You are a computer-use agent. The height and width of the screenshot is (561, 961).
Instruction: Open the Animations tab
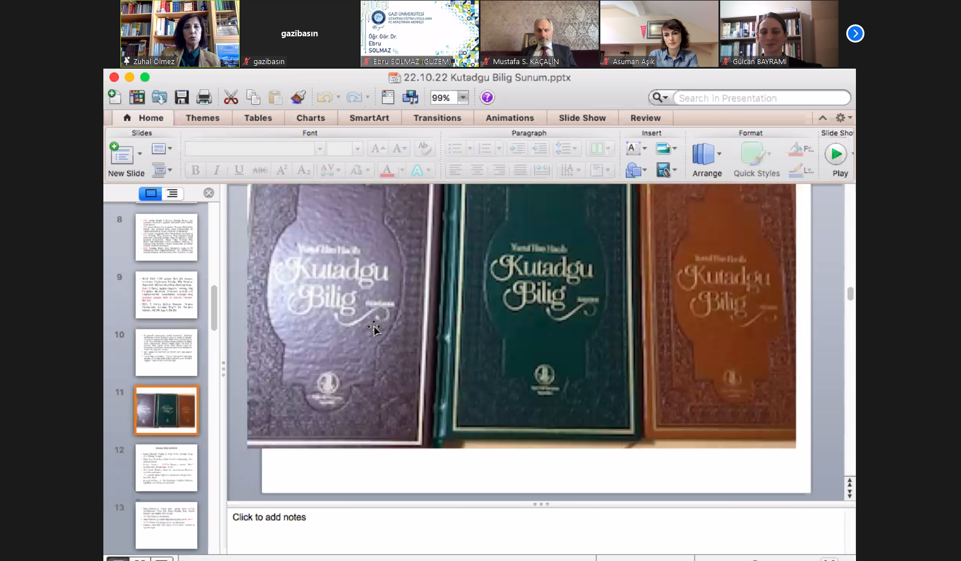tap(509, 118)
